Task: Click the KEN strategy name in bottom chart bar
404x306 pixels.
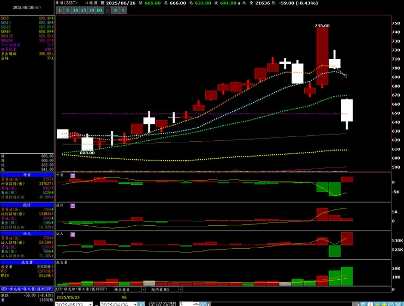Action: [82, 290]
